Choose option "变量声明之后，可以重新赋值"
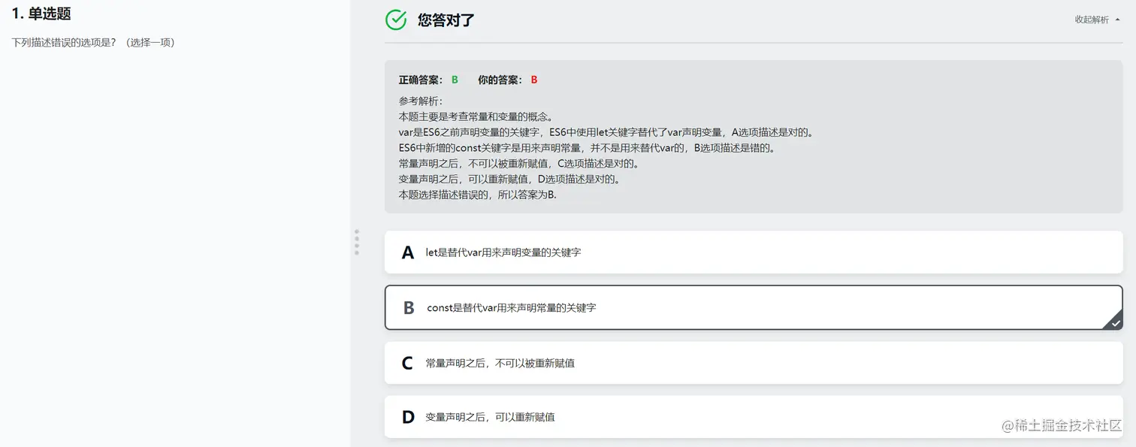Viewport: 1136px width, 447px height. [490, 418]
